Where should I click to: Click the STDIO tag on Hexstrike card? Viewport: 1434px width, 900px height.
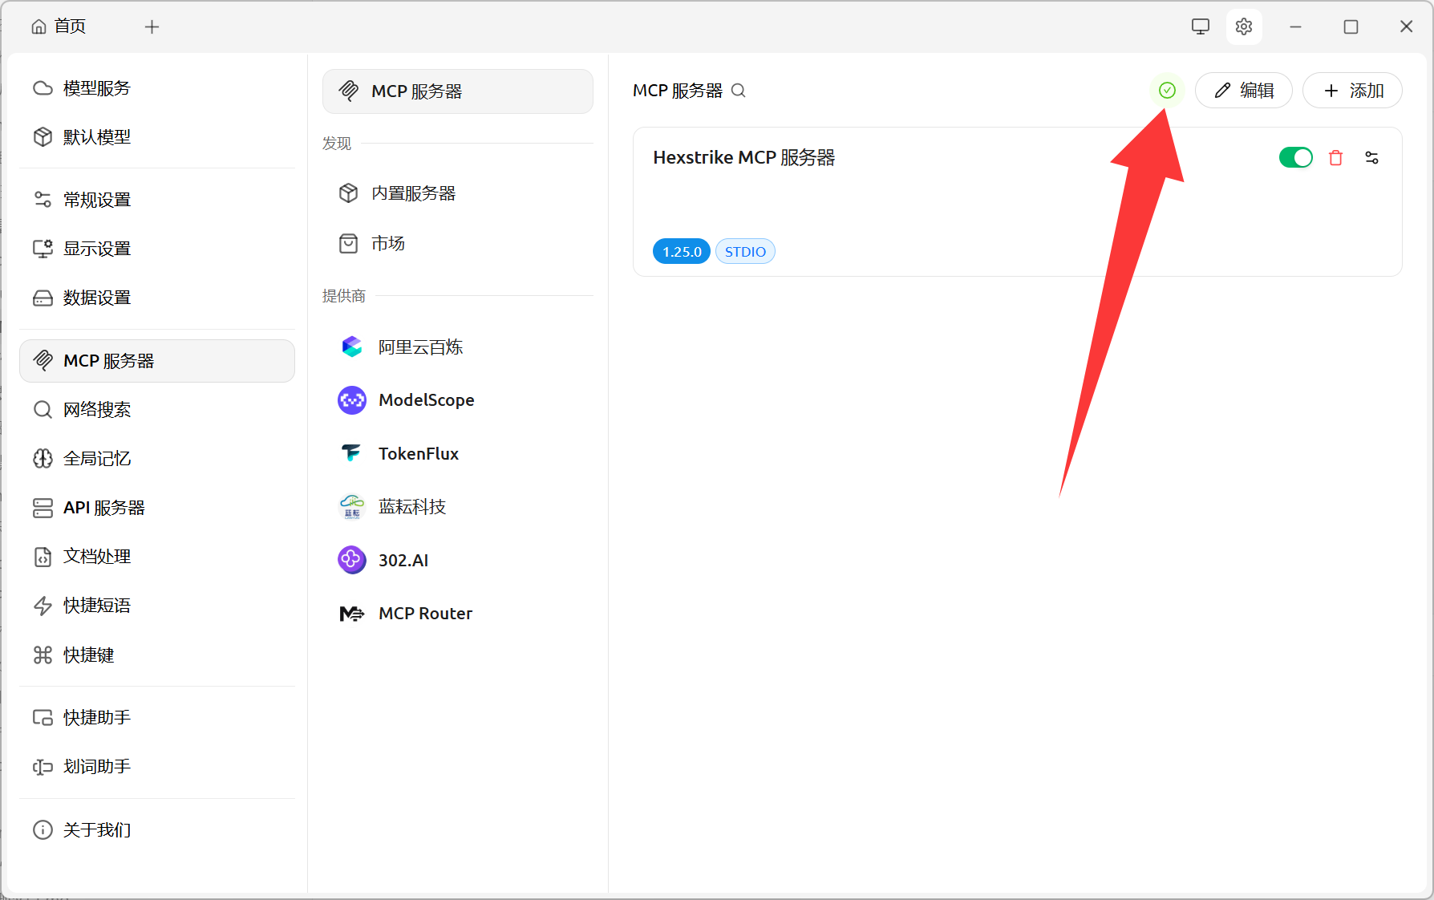[745, 252]
